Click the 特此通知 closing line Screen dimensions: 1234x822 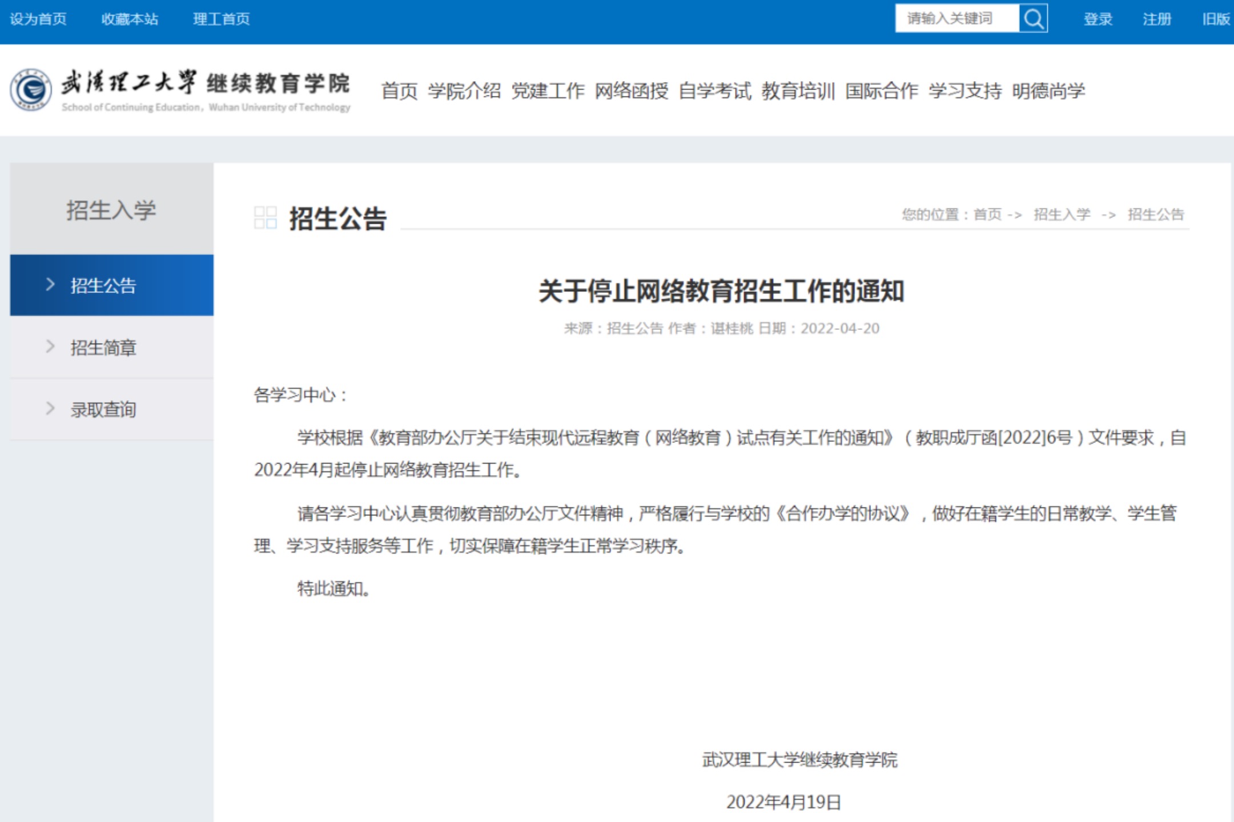tap(333, 589)
